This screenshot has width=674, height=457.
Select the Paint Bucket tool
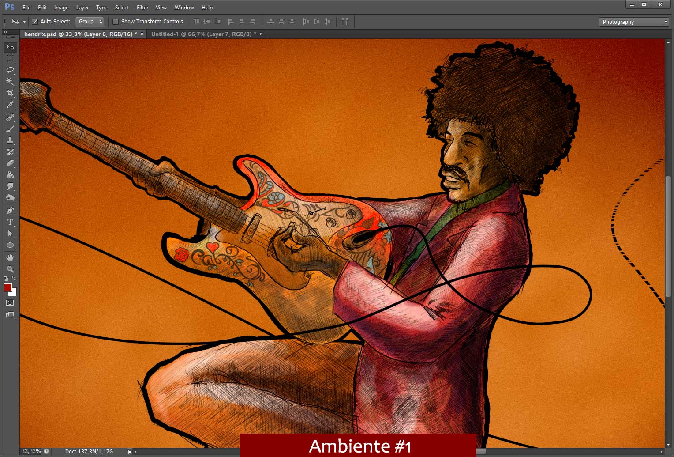coord(10,175)
